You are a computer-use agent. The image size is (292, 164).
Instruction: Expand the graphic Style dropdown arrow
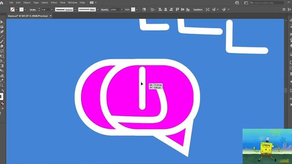137,10
